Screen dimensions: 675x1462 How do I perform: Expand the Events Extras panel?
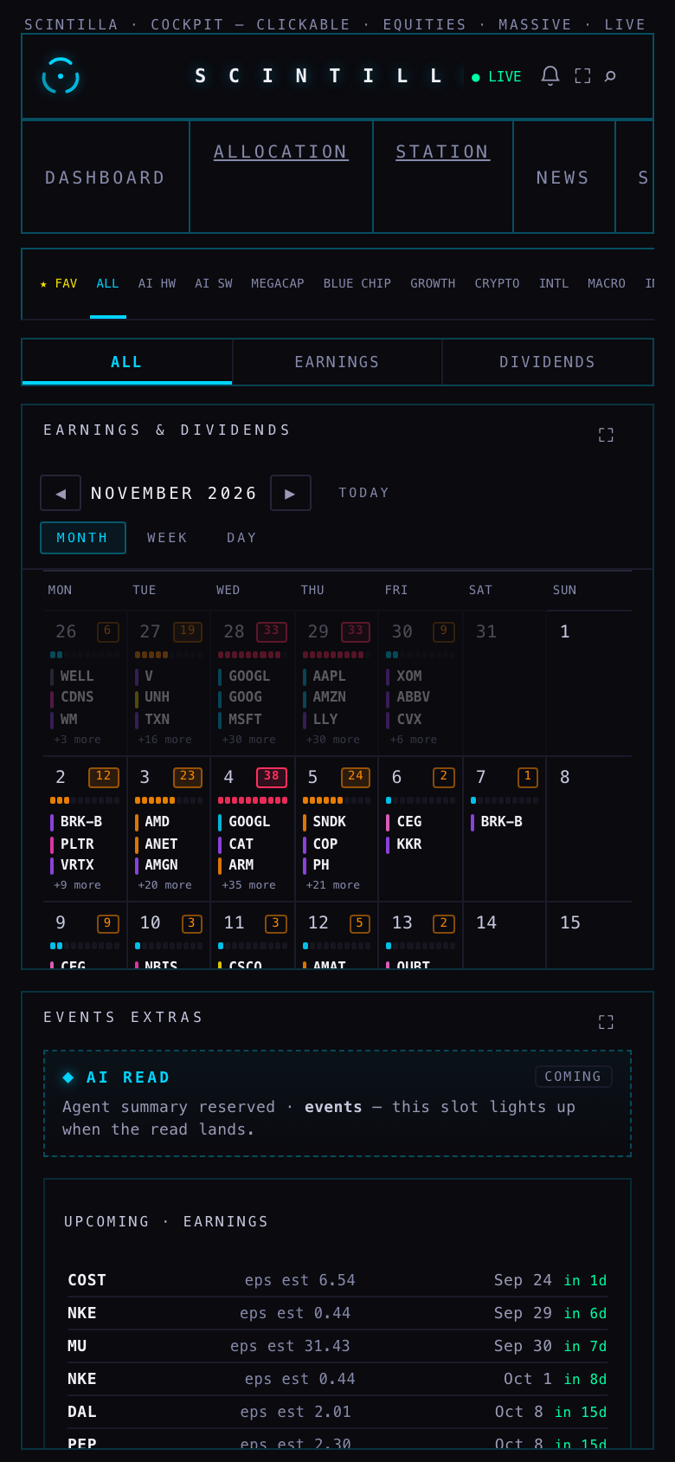point(606,1022)
